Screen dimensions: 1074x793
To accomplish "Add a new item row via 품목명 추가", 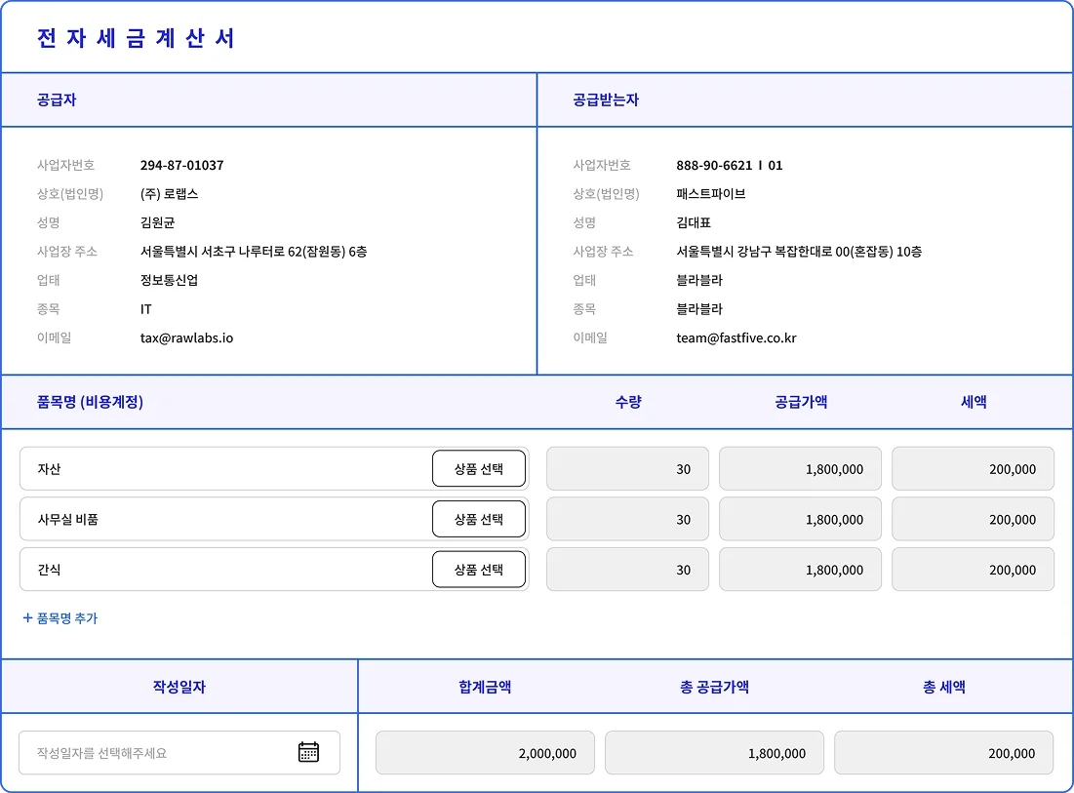I will 60,618.
